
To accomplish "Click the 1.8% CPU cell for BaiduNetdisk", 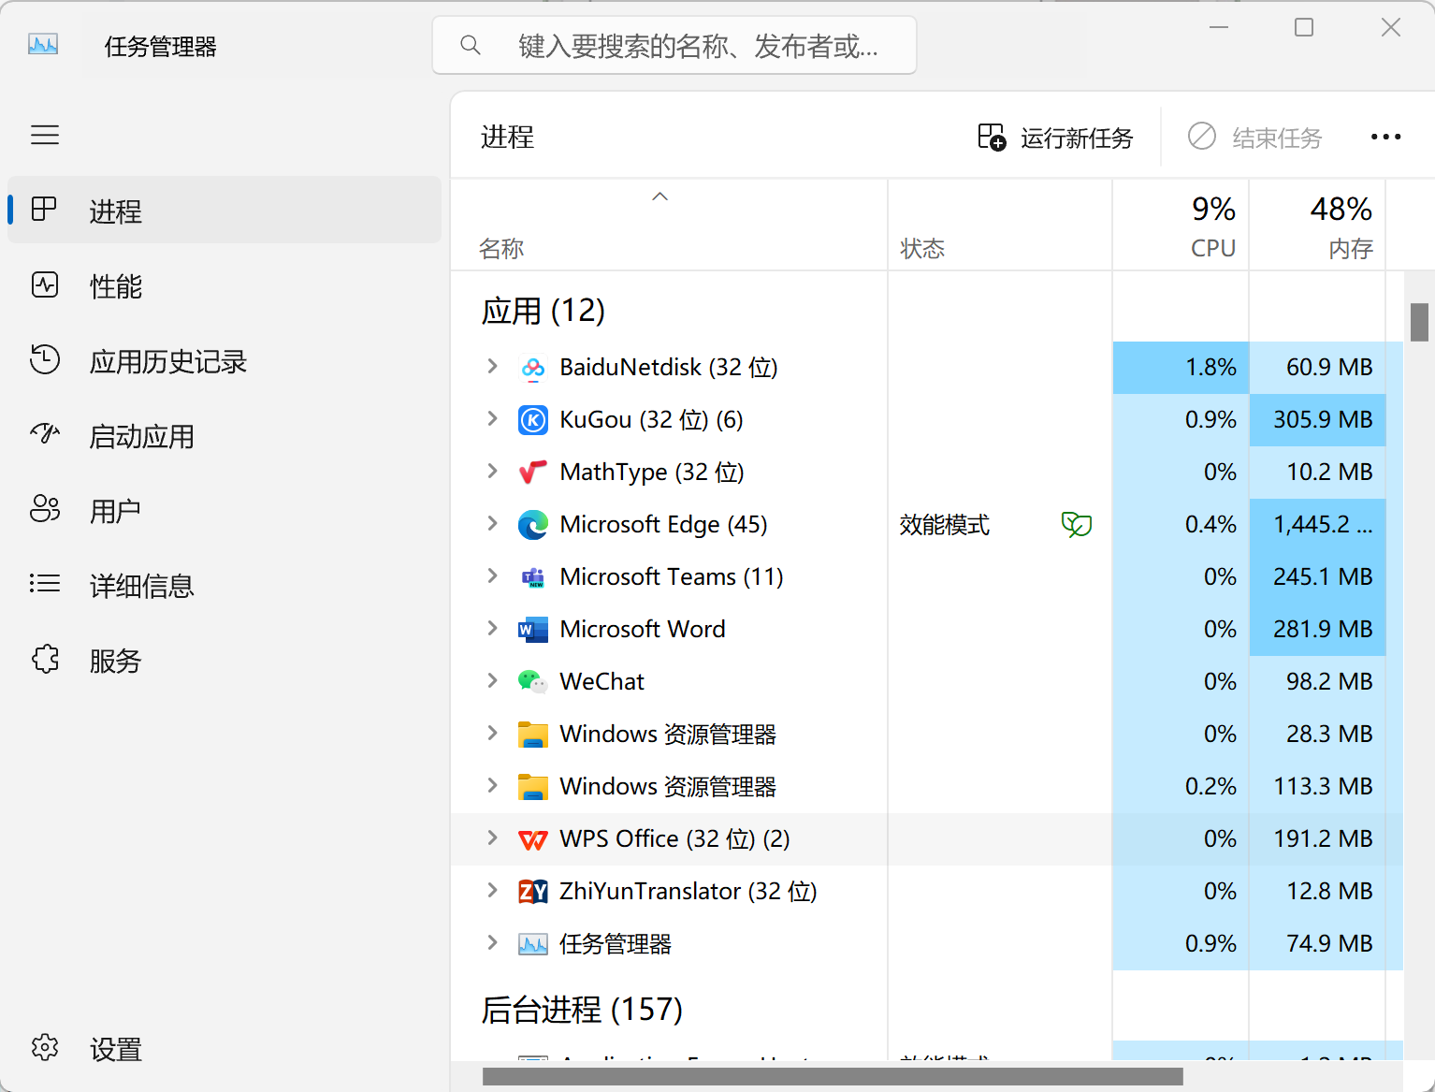I will click(x=1181, y=368).
